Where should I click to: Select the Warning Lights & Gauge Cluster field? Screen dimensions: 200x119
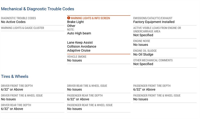(22, 28)
